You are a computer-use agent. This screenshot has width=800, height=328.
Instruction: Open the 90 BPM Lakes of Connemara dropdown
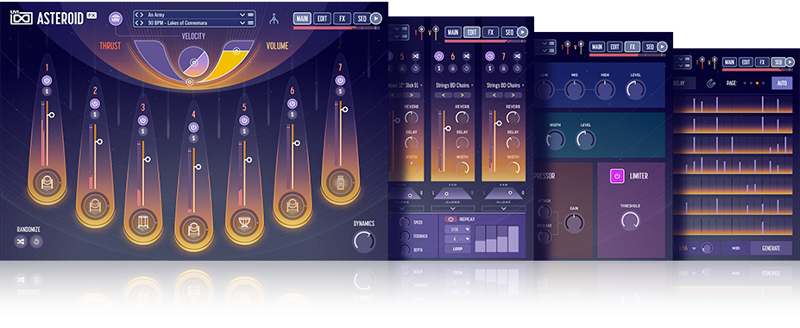click(243, 23)
